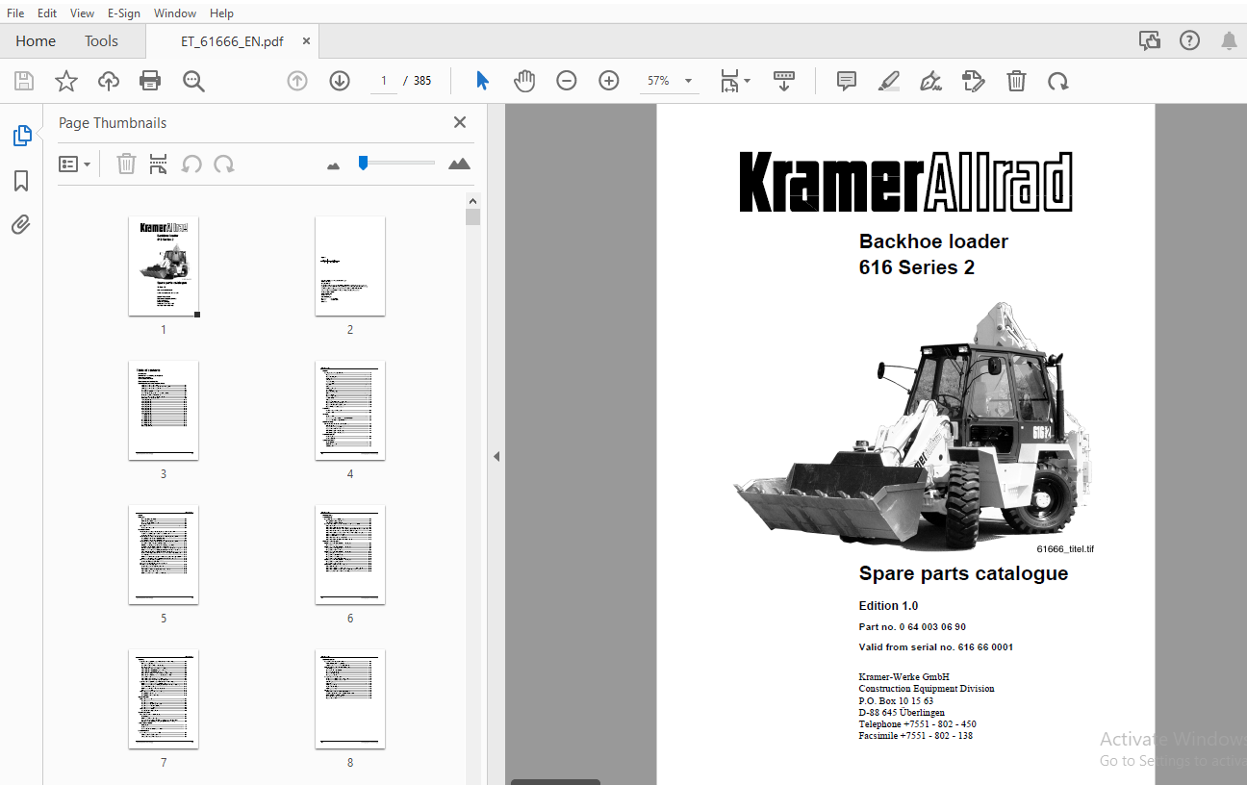Add a comment note

click(x=847, y=81)
